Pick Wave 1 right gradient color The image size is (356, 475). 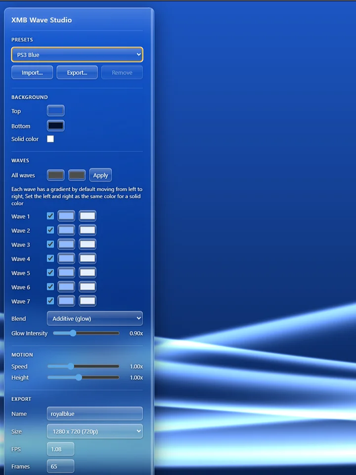(88, 216)
